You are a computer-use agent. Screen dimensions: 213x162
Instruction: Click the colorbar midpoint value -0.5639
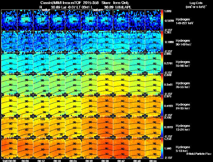169,21
